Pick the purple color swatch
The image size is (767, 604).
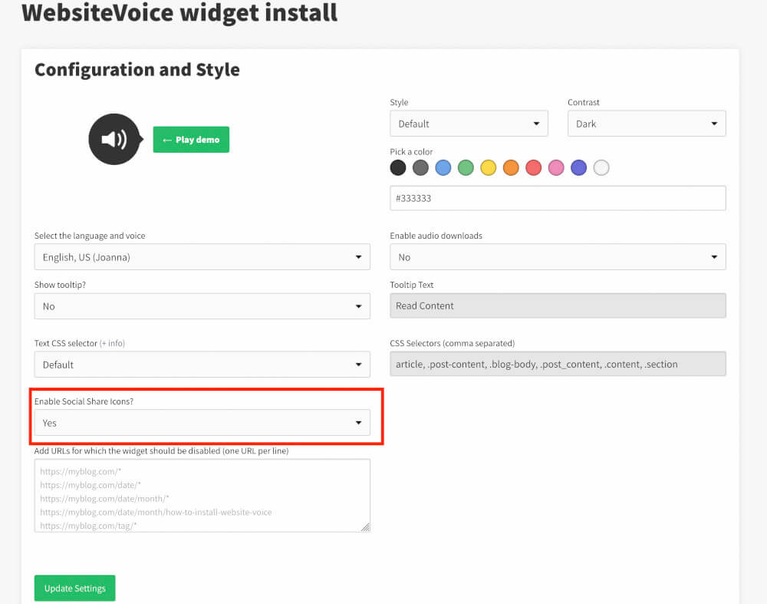tap(578, 168)
